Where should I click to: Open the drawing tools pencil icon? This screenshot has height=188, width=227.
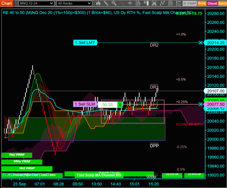[x=106, y=3]
